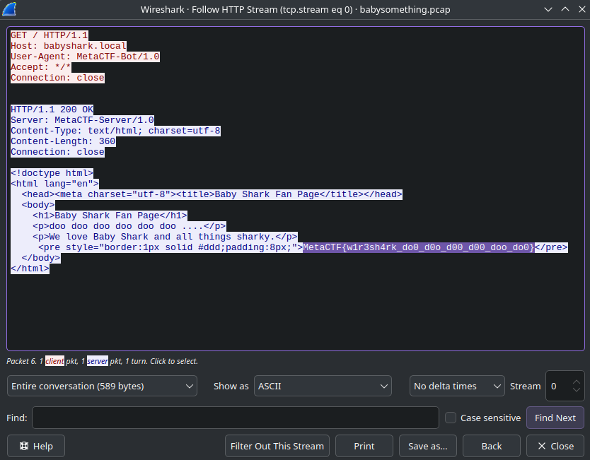This screenshot has height=460, width=590.
Task: Click the Wireshark shark fin icon
Action: [x=9, y=9]
